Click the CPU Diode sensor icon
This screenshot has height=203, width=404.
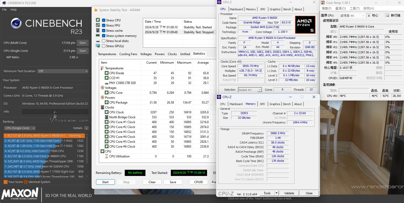coord(107,73)
